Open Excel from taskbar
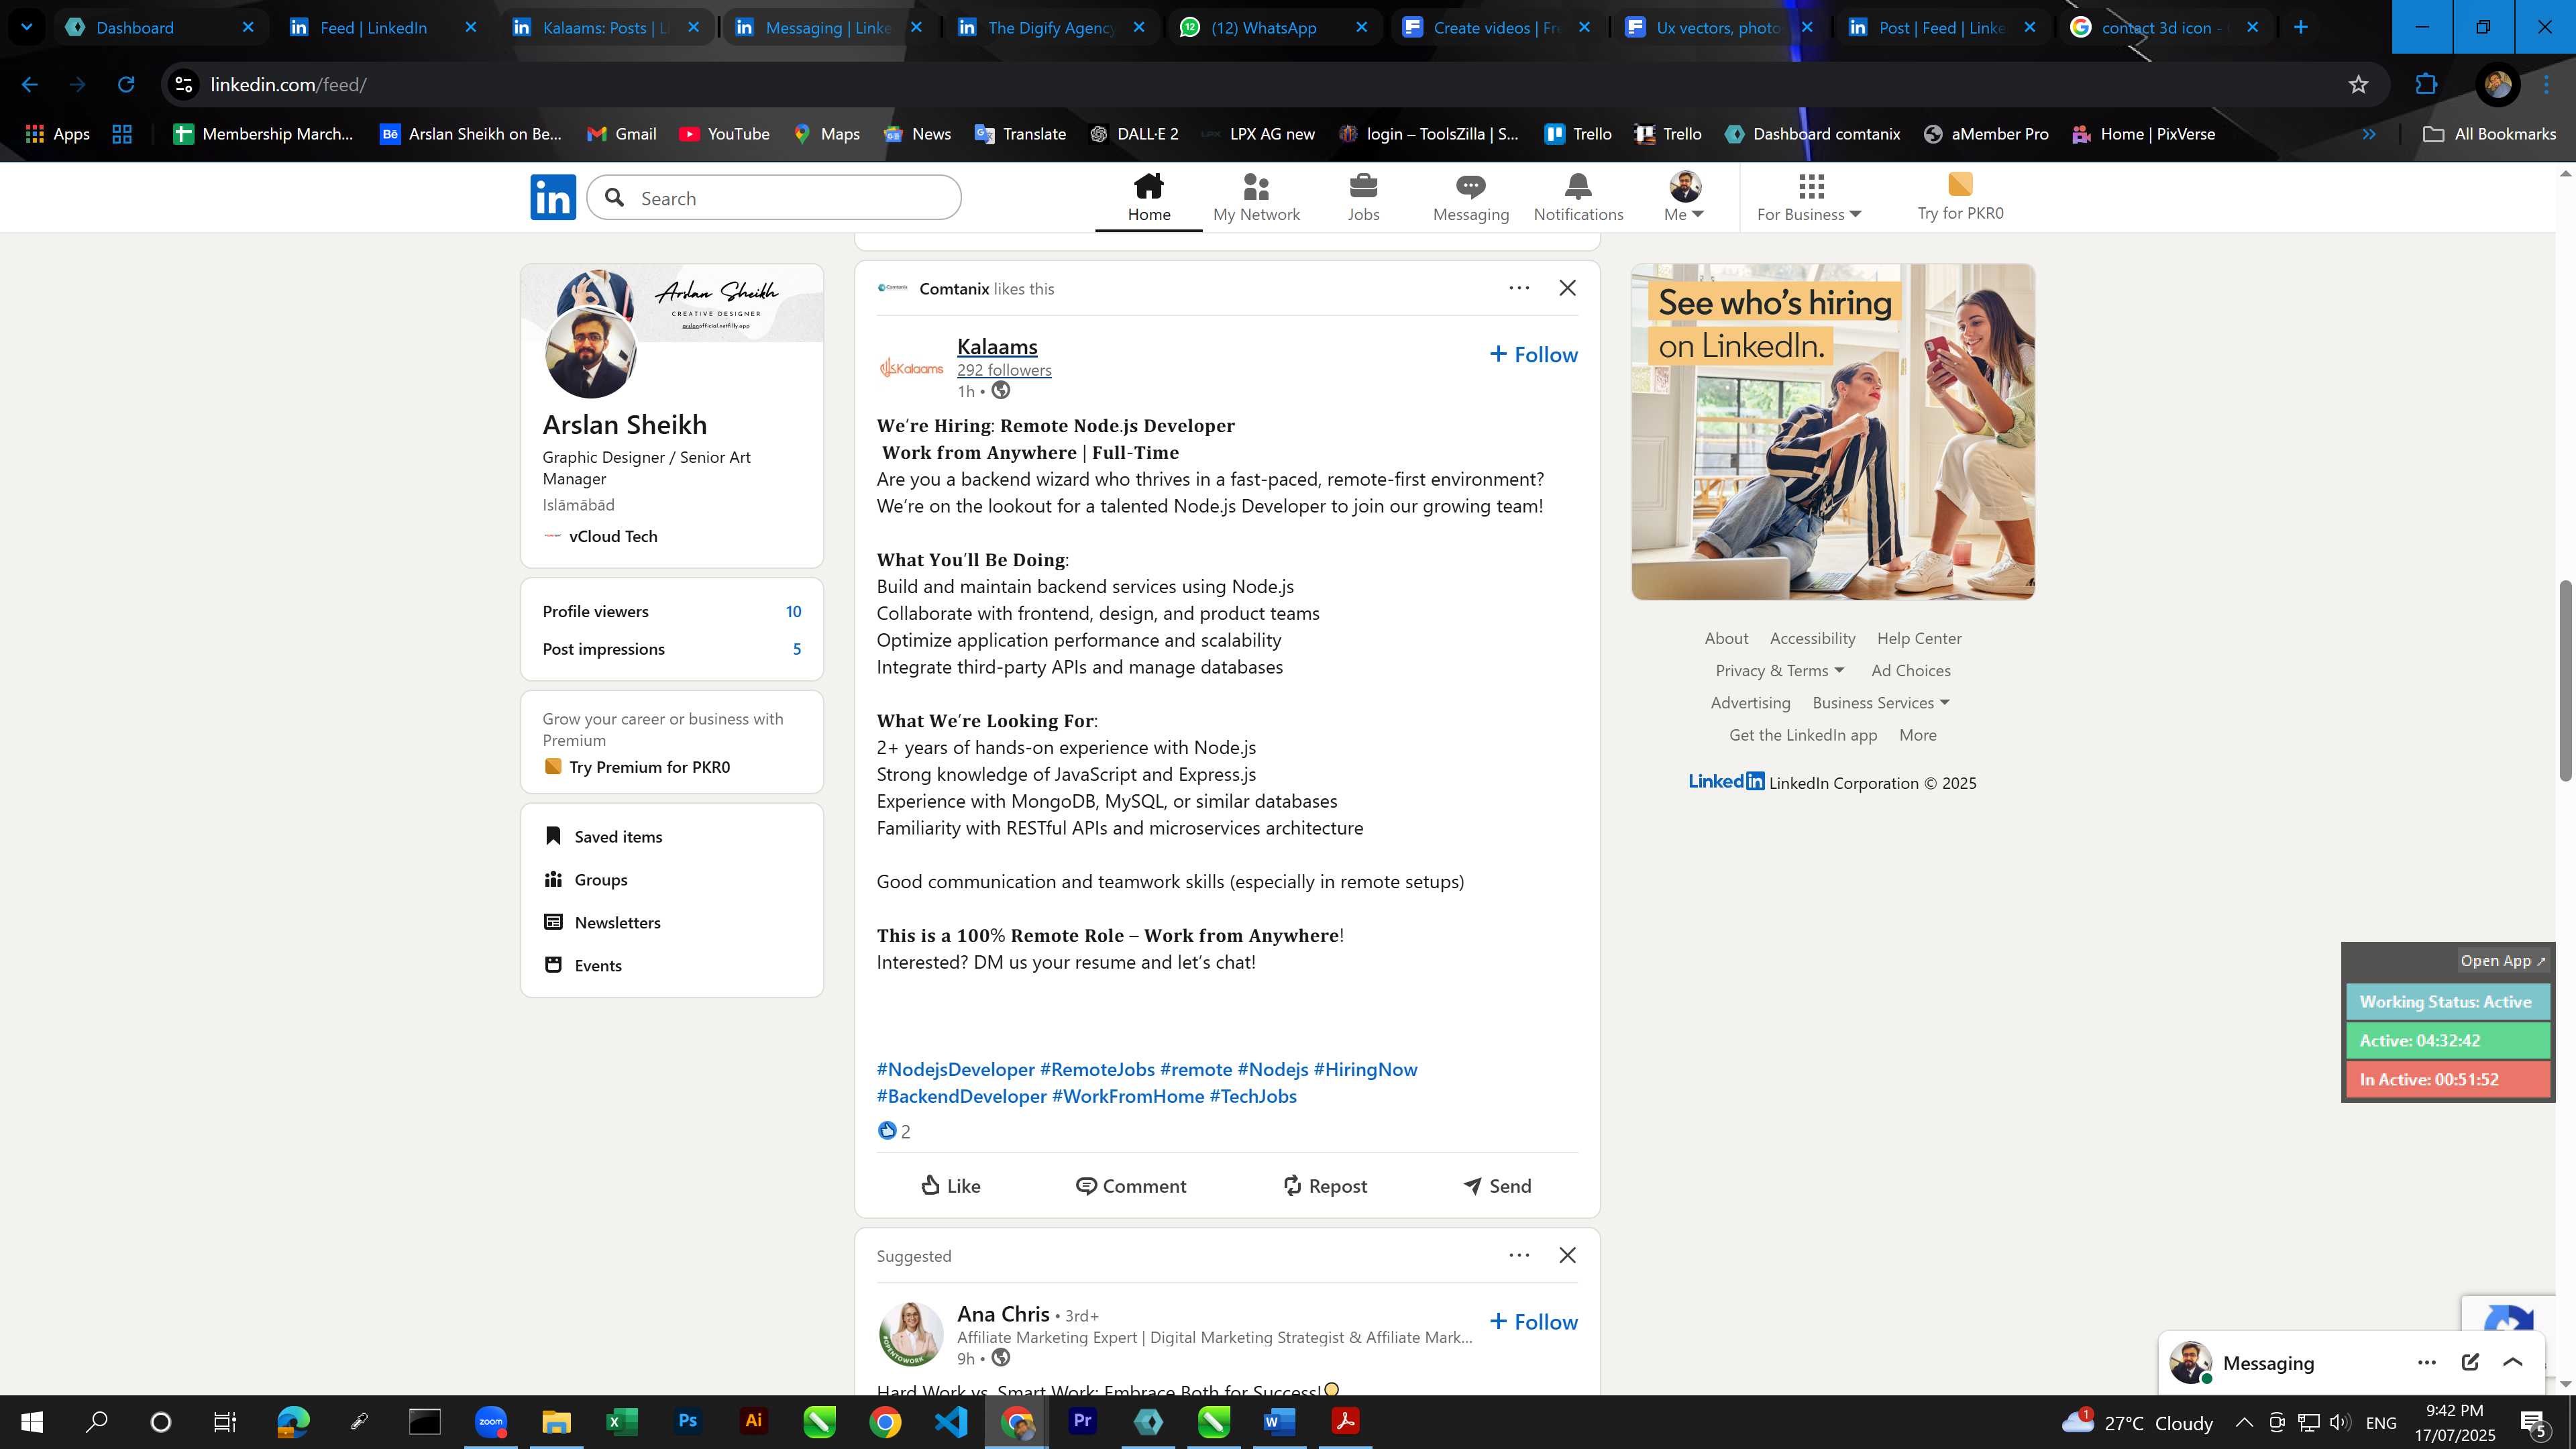The width and height of the screenshot is (2576, 1449). pos(622,1422)
